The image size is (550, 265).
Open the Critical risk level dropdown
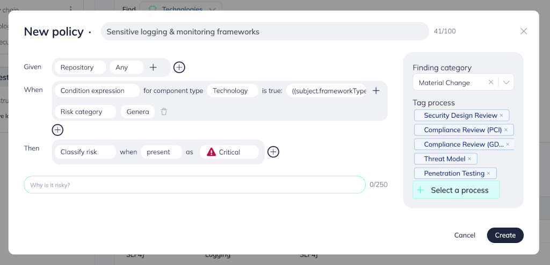click(x=229, y=152)
